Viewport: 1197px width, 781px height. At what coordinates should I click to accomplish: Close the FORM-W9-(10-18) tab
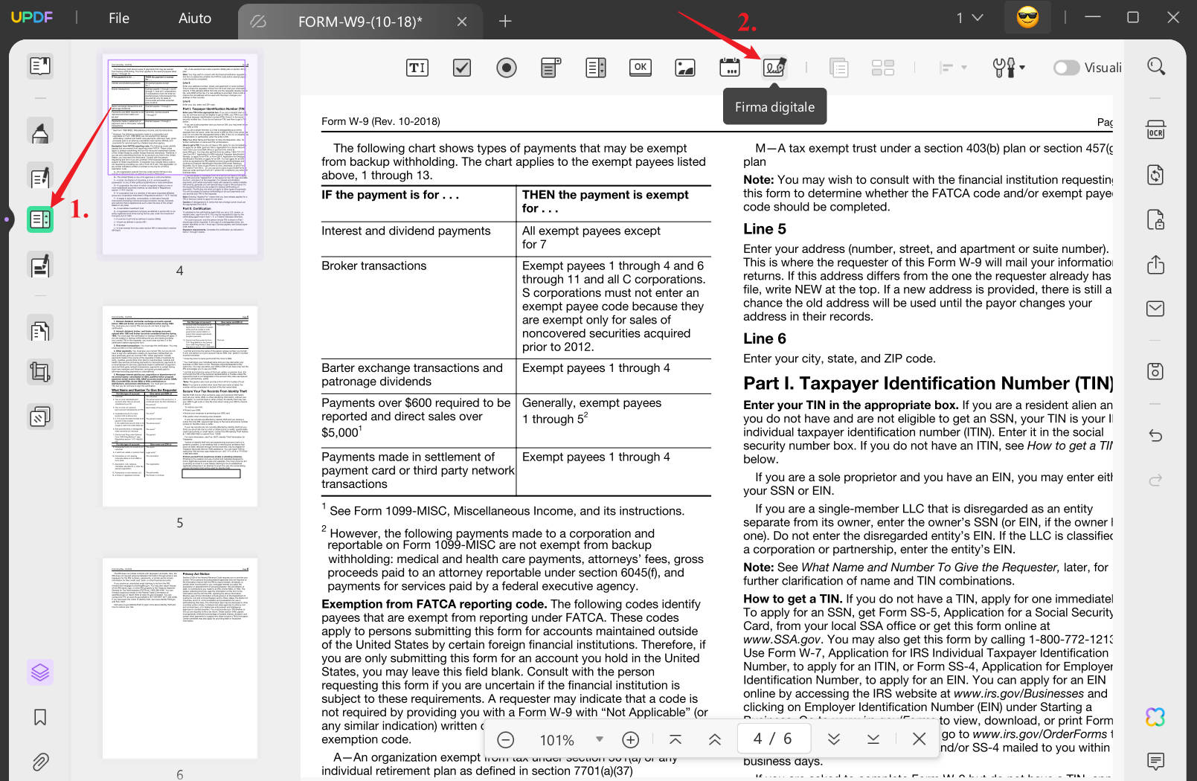tap(462, 22)
